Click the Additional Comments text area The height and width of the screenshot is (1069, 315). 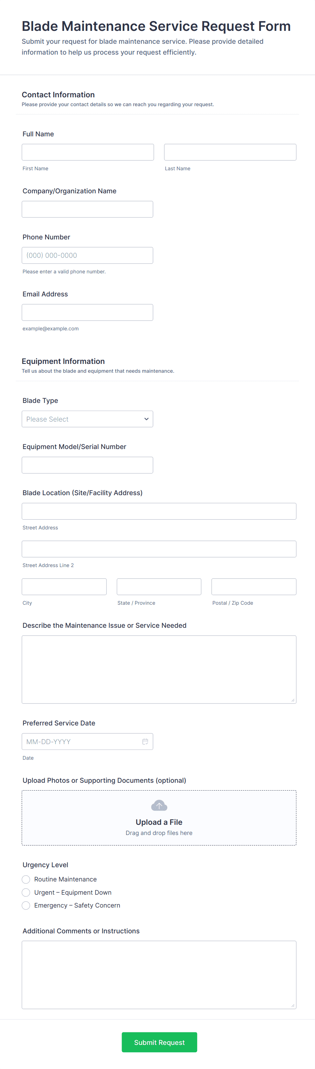[x=159, y=974]
